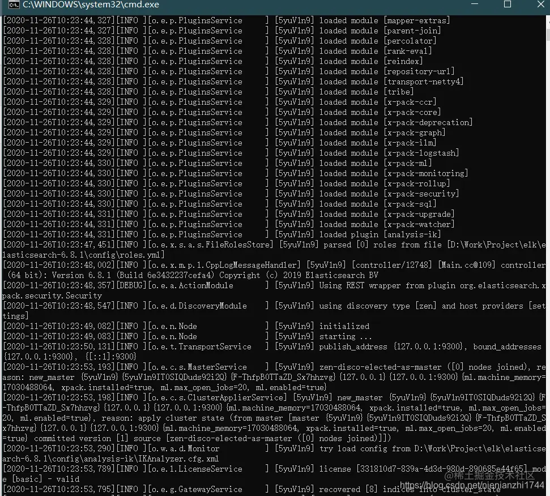550x496 pixels.
Task: Click the text IKAnalyzer.cfg.xml
Action: (178, 459)
